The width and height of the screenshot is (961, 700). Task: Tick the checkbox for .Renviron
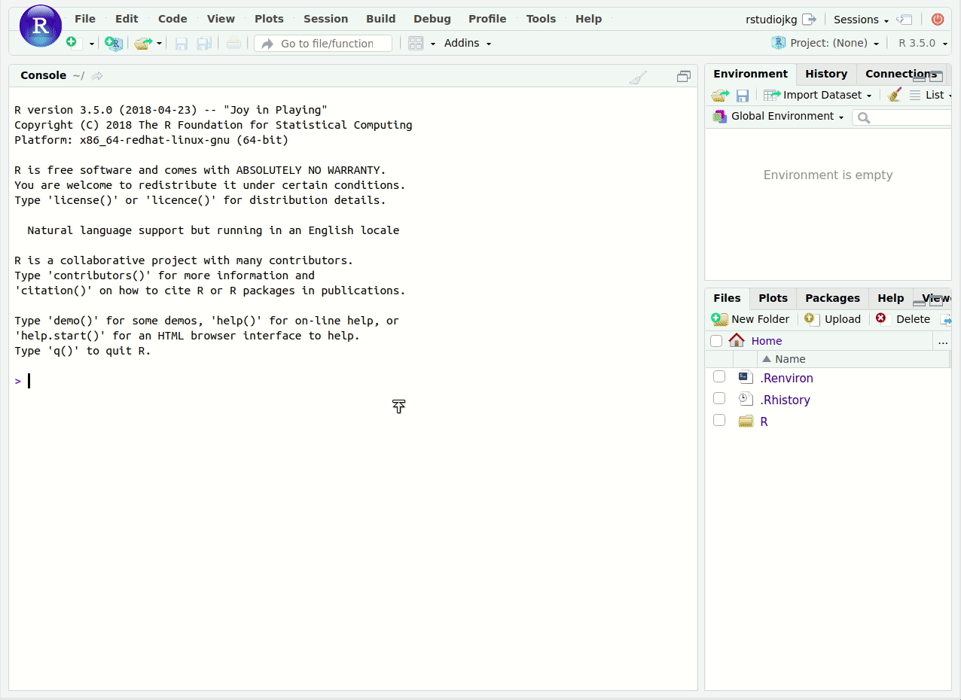(719, 376)
